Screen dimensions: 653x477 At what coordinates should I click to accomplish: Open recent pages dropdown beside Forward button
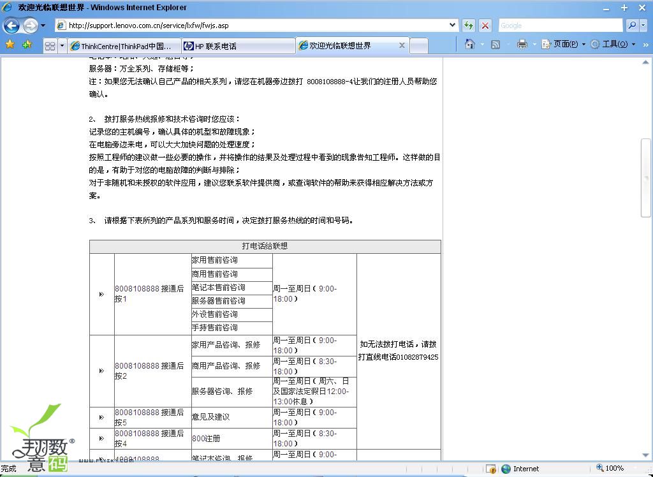click(43, 26)
